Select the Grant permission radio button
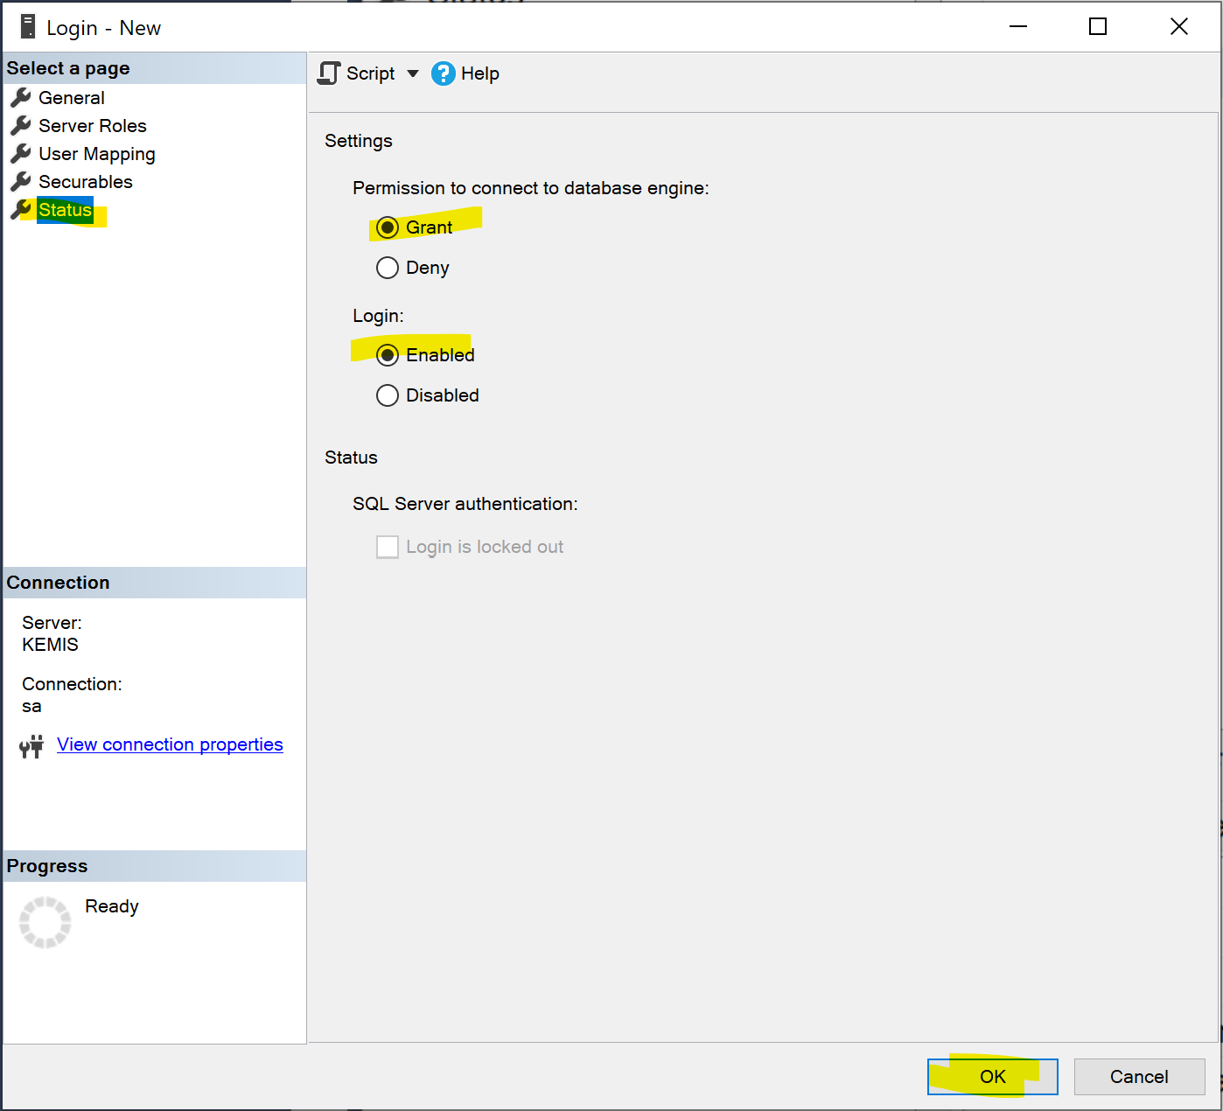The height and width of the screenshot is (1111, 1223). (388, 227)
